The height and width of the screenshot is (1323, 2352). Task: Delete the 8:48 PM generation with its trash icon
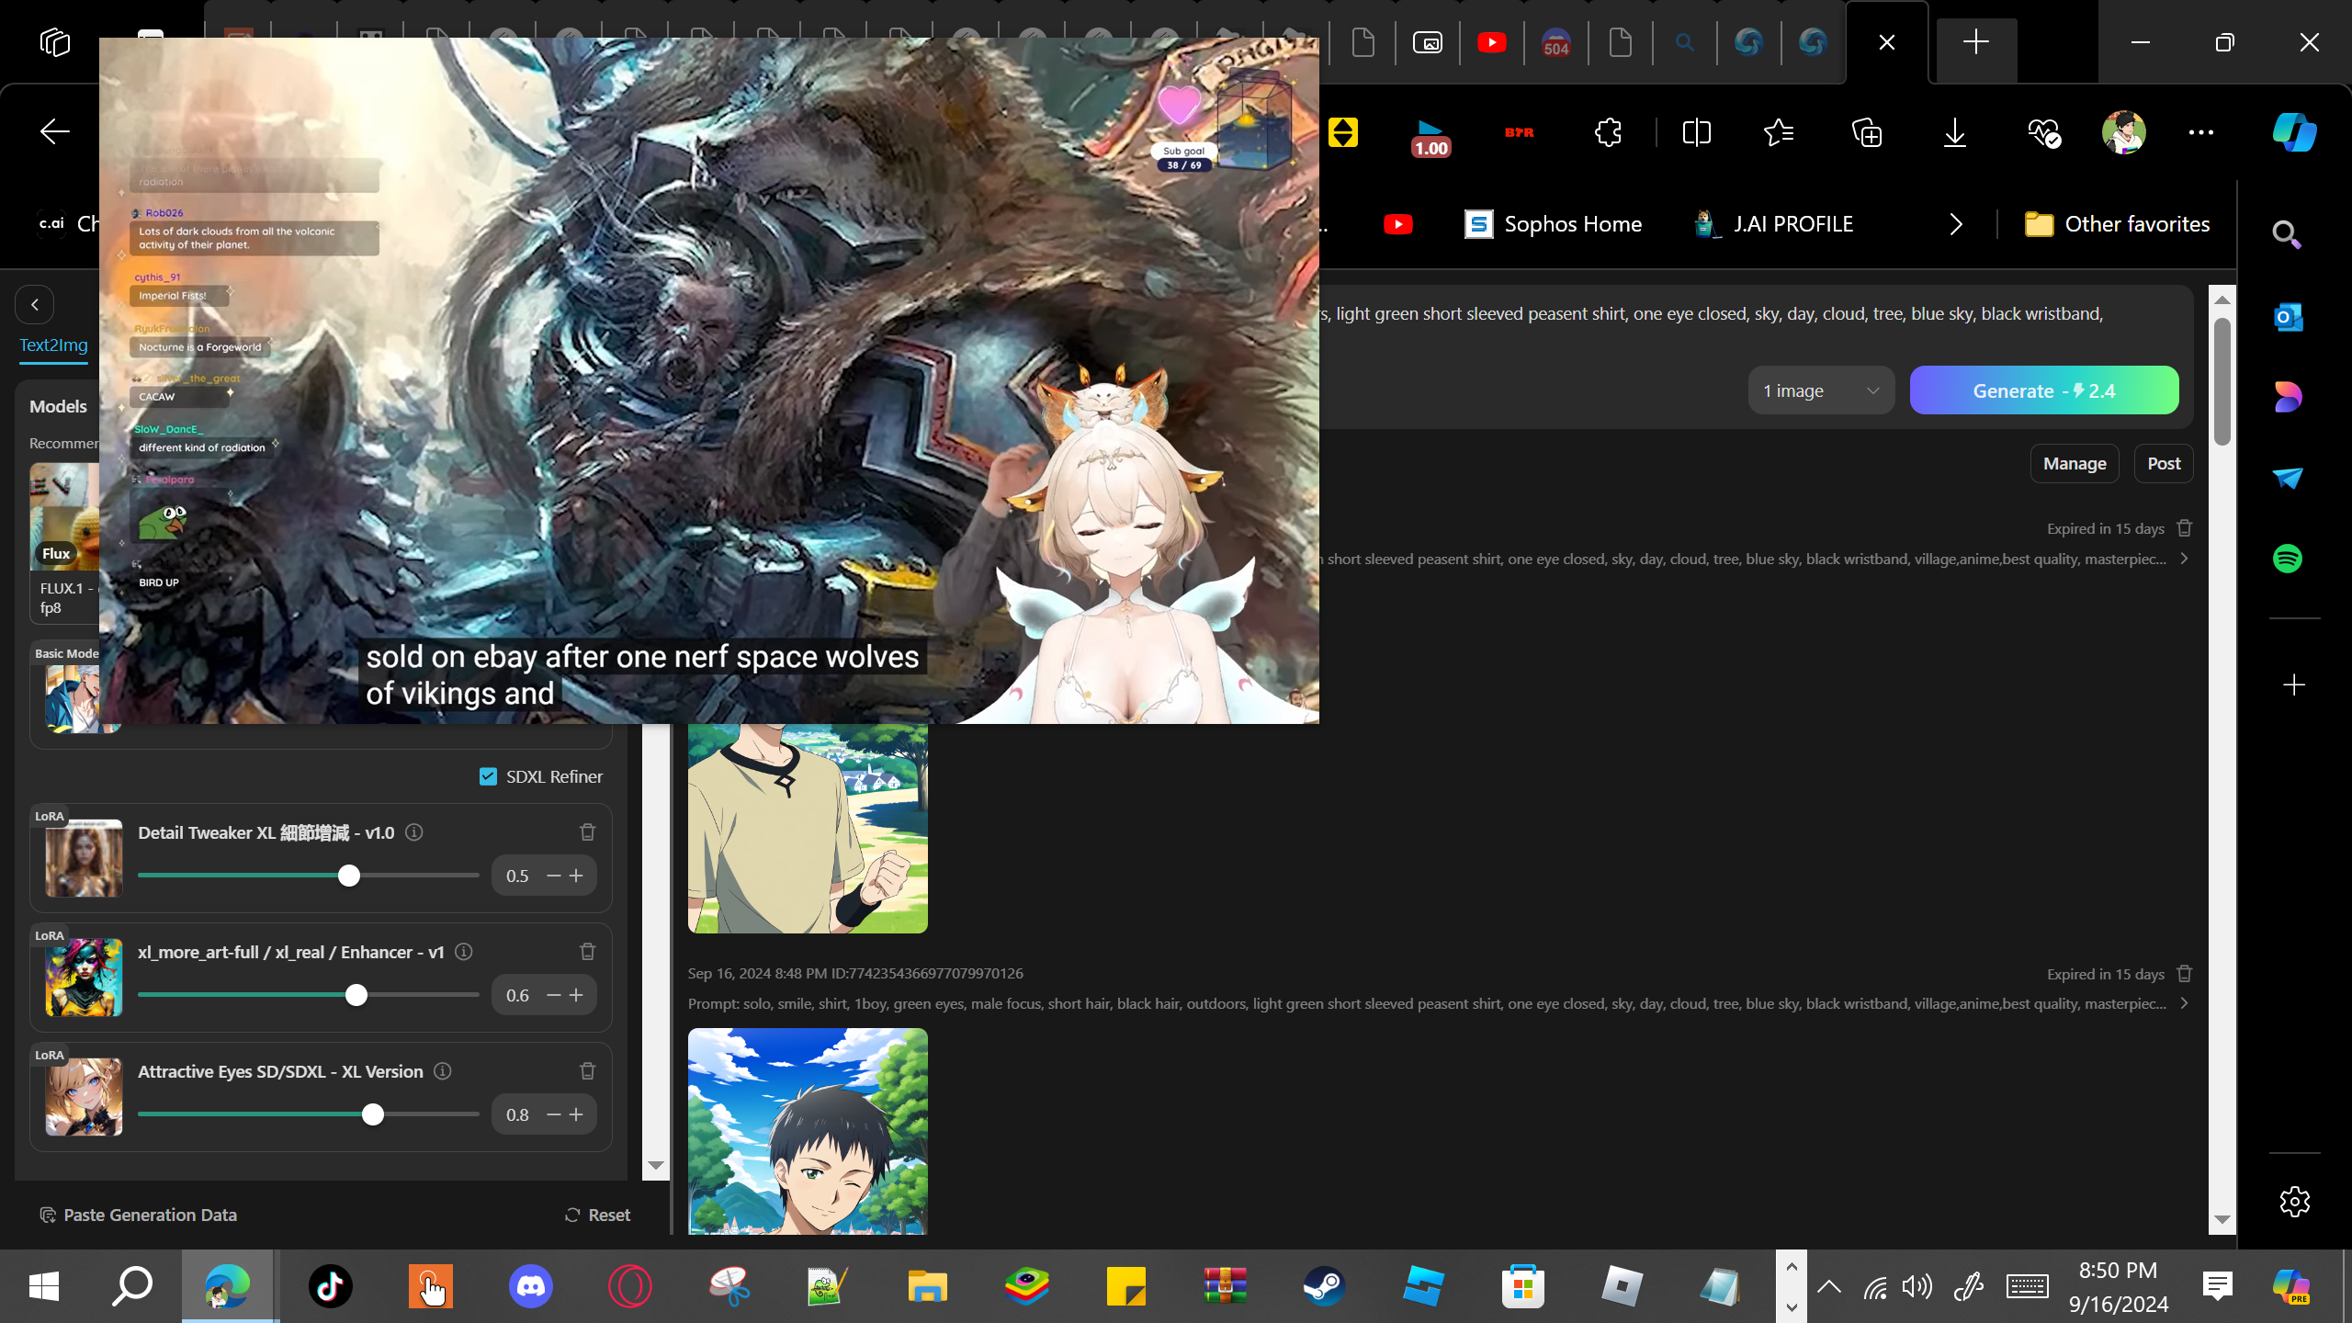2185,973
